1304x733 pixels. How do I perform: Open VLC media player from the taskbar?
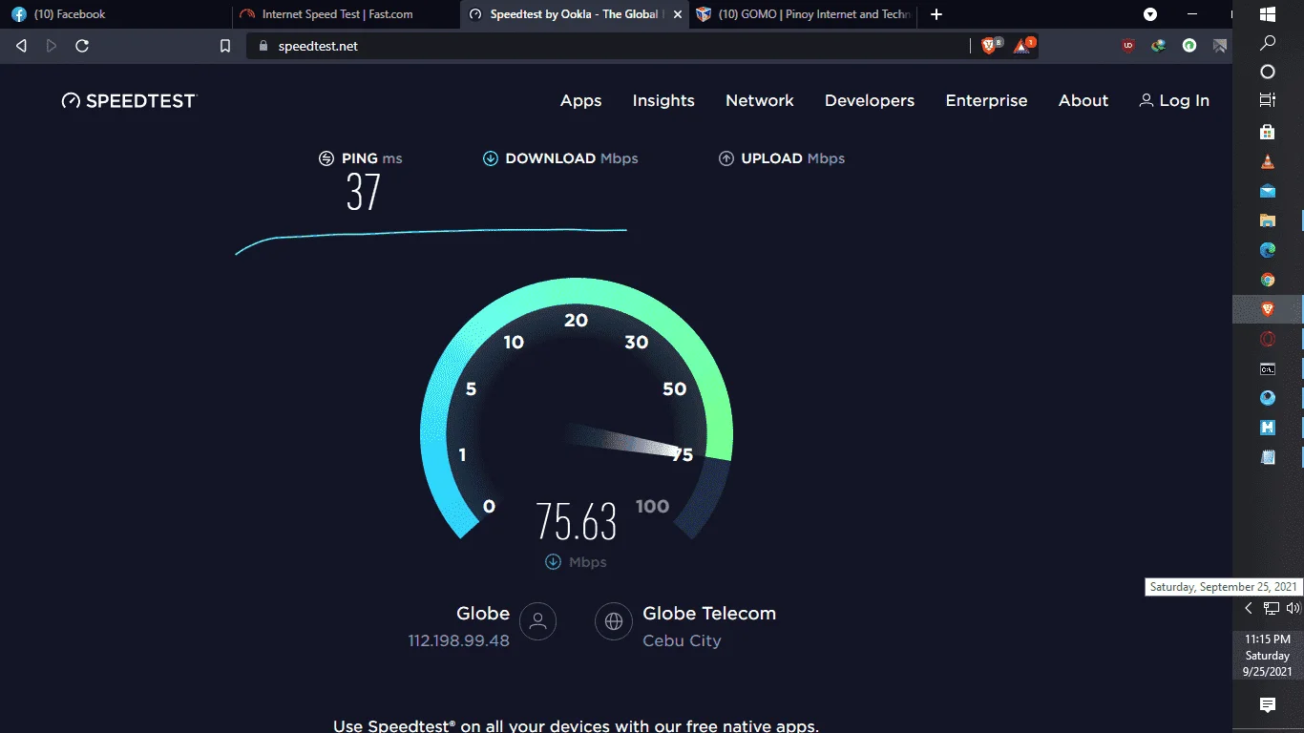click(1268, 161)
